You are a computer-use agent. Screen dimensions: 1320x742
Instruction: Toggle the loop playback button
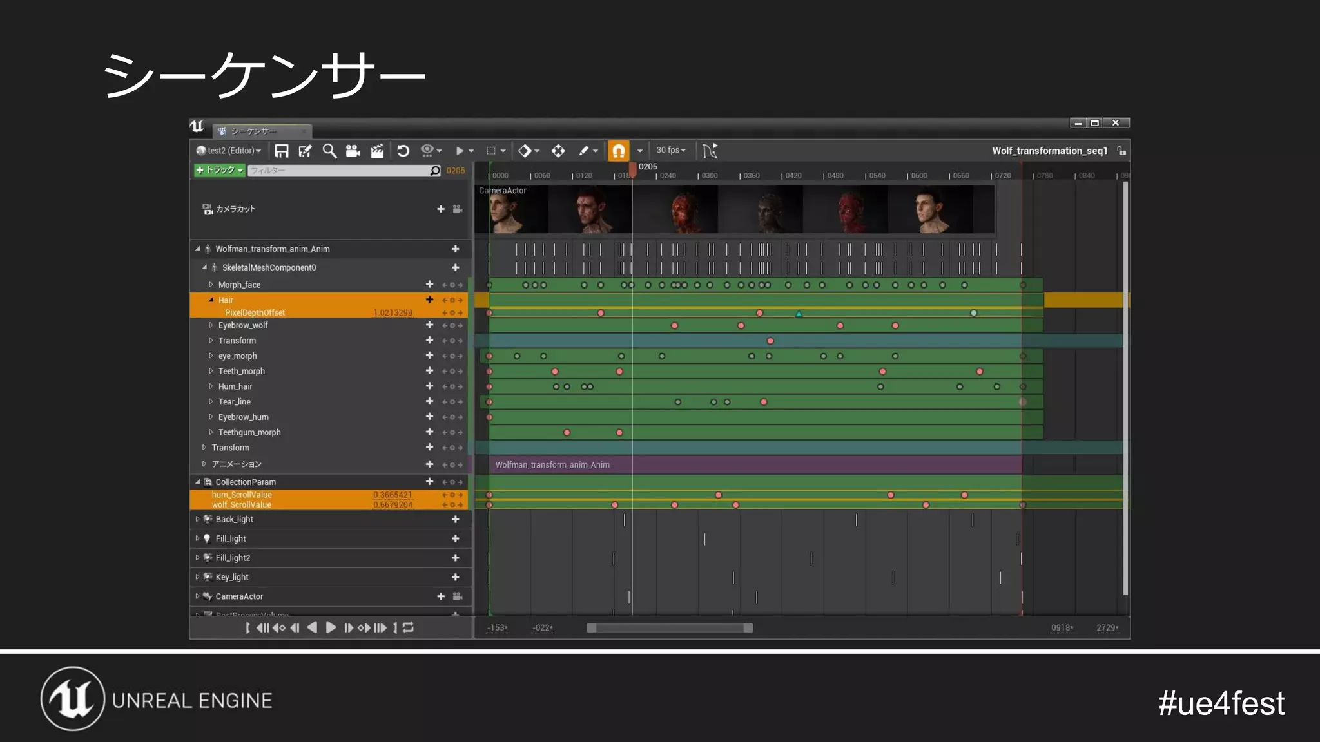(x=408, y=627)
